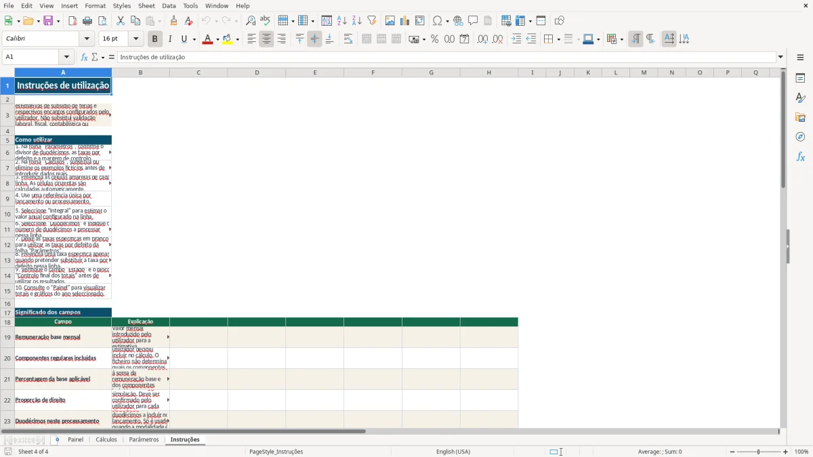
Task: Toggle Left-To-Right text direction
Action: [x=635, y=39]
